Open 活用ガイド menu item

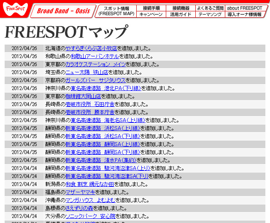(181, 14)
